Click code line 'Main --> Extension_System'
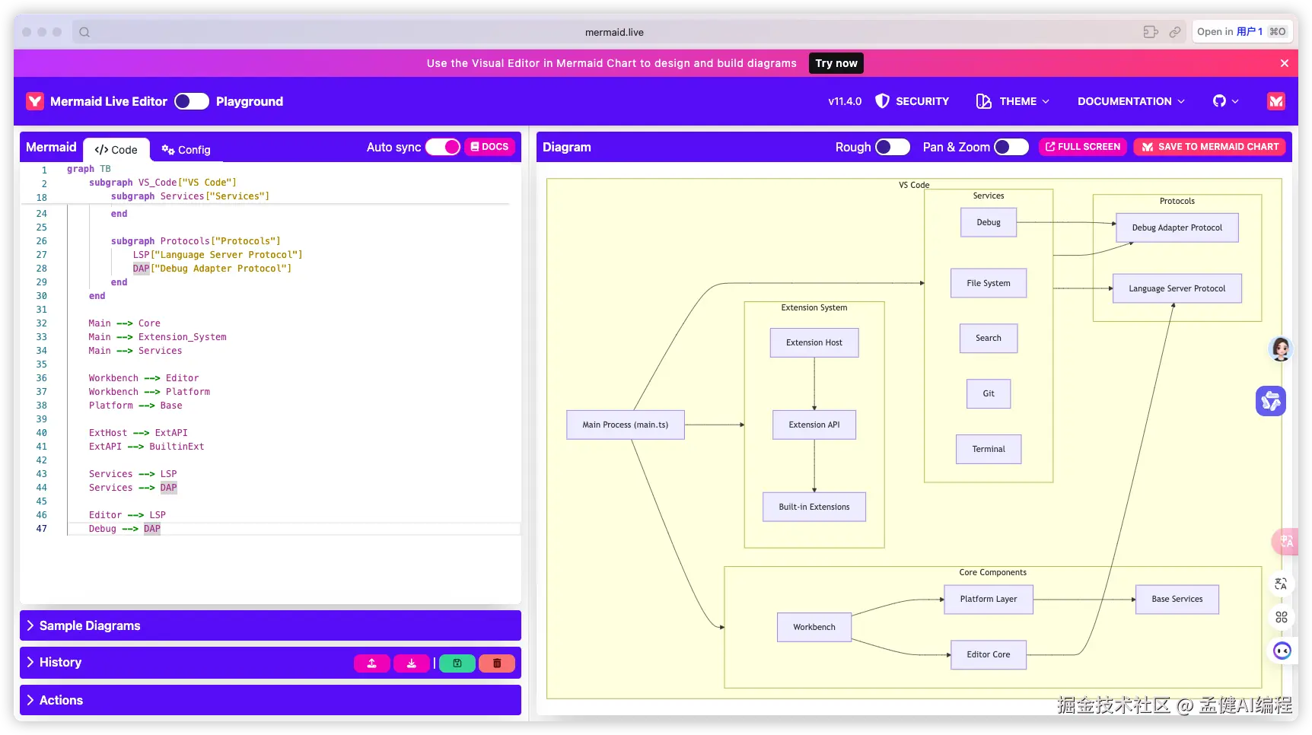The width and height of the screenshot is (1312, 735). (158, 337)
